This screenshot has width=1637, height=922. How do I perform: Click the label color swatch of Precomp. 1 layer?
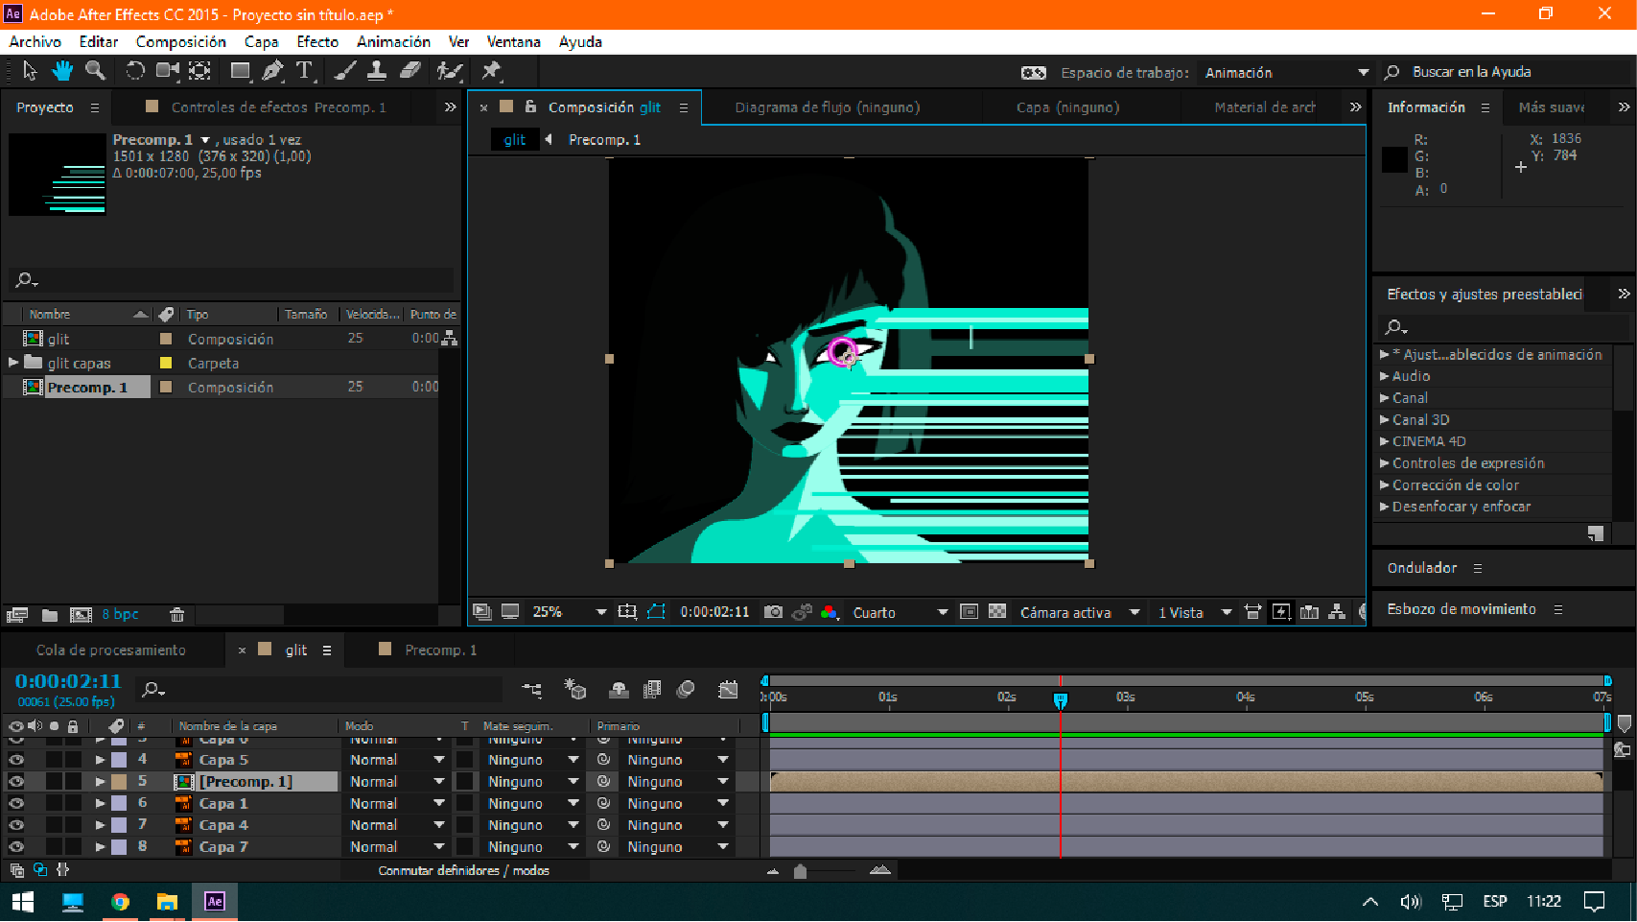click(x=119, y=782)
